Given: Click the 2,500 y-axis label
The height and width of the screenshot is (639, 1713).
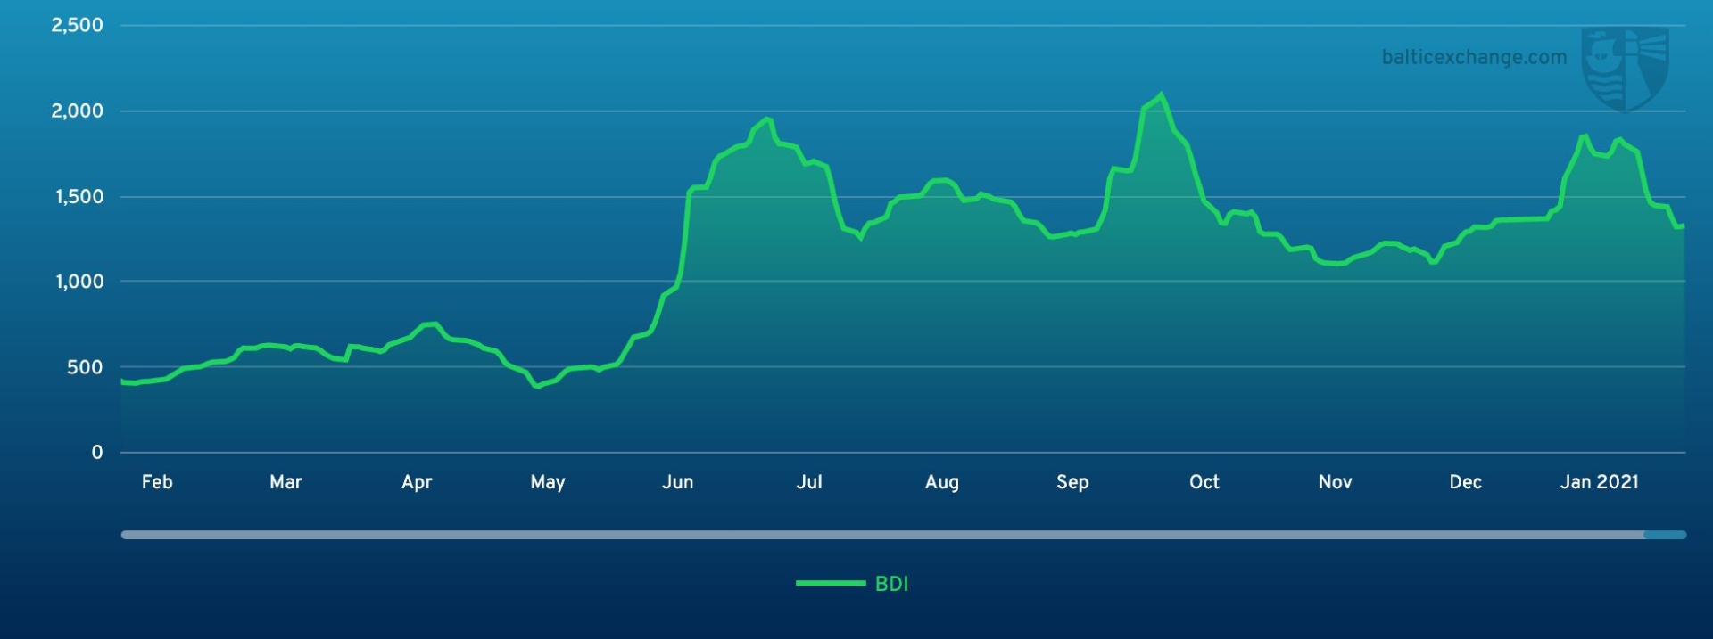Looking at the screenshot, I should point(77,25).
